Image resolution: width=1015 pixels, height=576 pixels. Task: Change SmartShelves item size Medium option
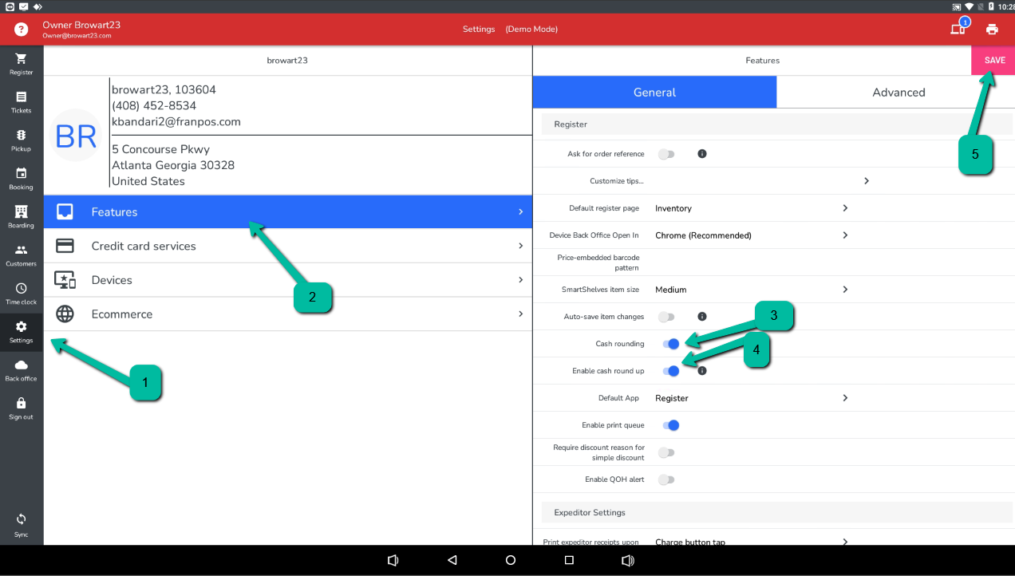pos(750,290)
